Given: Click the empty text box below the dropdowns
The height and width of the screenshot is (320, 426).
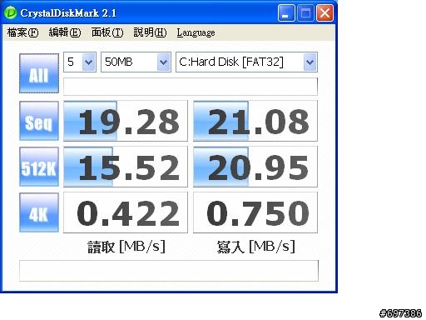Looking at the screenshot, I should pyautogui.click(x=191, y=87).
